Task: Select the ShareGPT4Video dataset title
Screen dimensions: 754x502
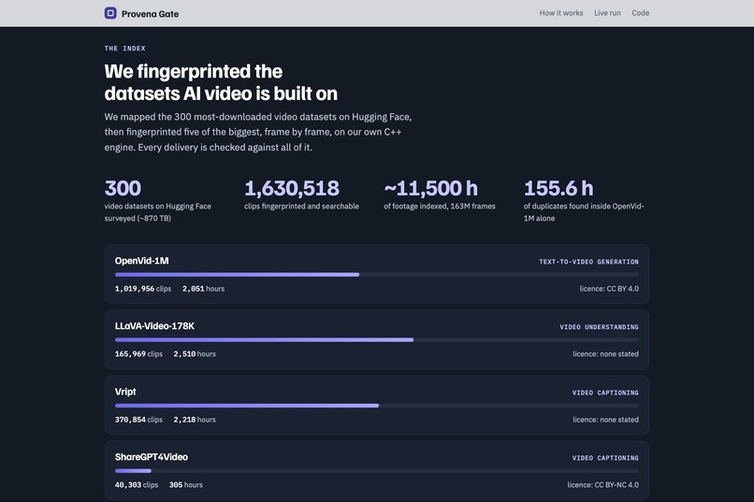Action: (x=152, y=457)
